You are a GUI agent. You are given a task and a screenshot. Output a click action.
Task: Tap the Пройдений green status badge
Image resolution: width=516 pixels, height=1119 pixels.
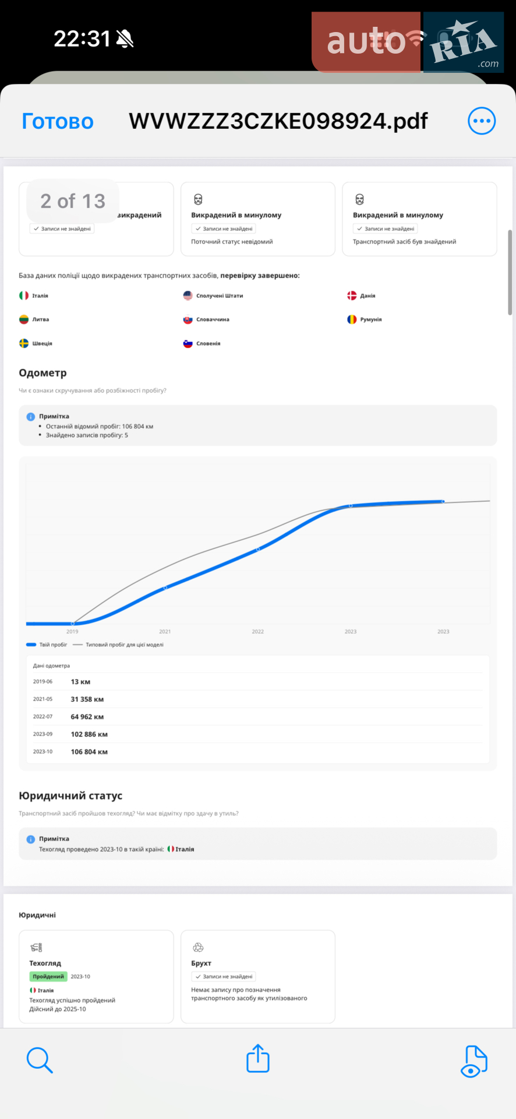coord(48,976)
